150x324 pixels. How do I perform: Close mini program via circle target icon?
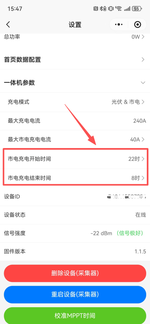point(138,25)
